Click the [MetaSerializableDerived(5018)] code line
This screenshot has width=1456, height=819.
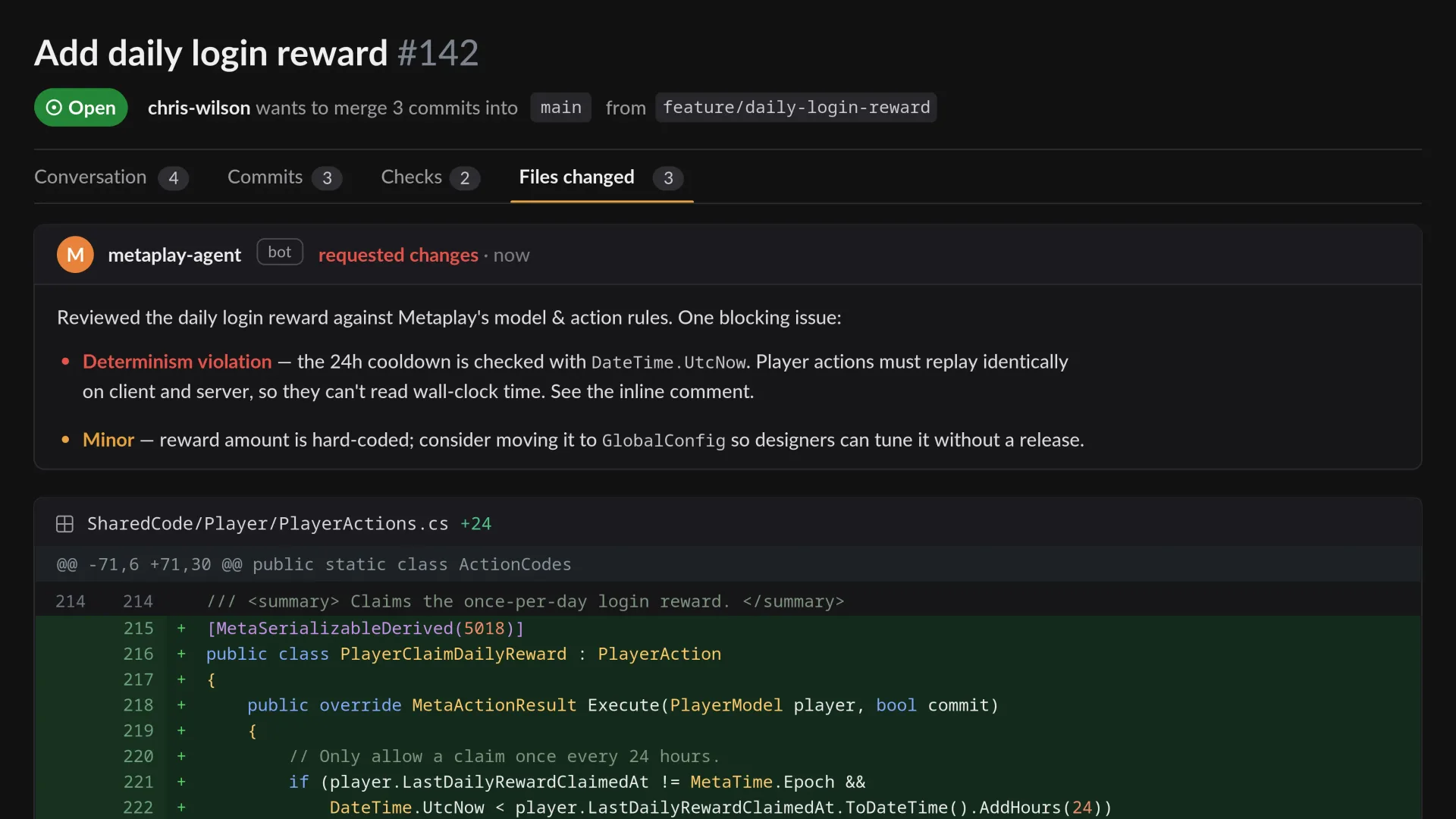(366, 629)
